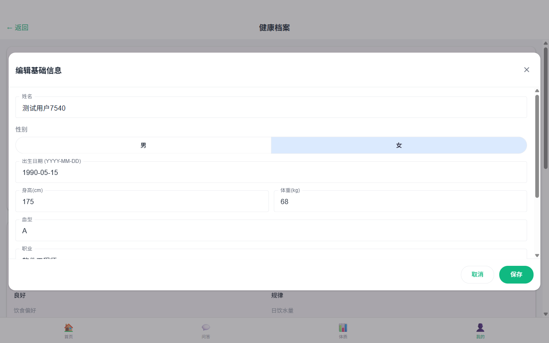The image size is (549, 343).
Task: Open the 体质 chart icon
Action: pos(343,328)
